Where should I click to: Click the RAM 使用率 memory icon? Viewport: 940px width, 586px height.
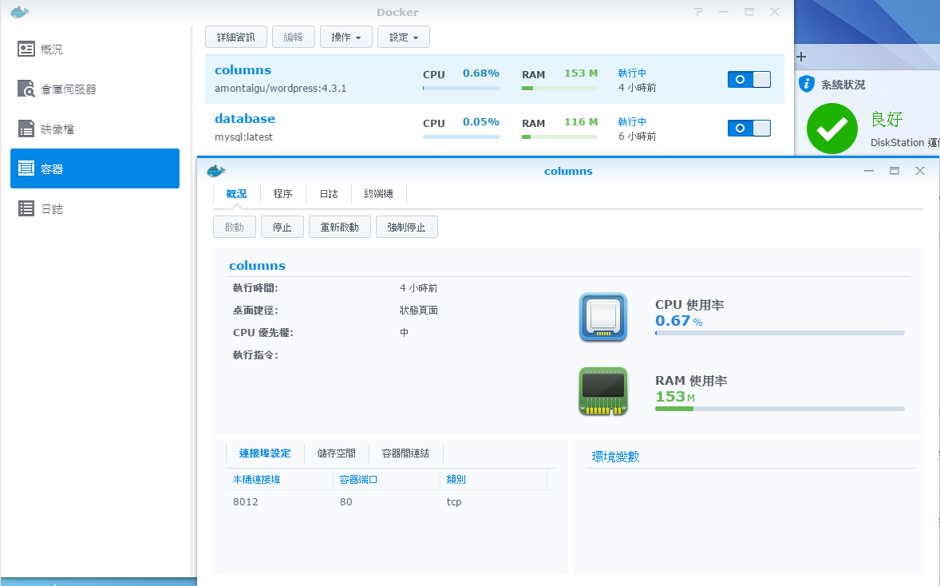tap(603, 391)
